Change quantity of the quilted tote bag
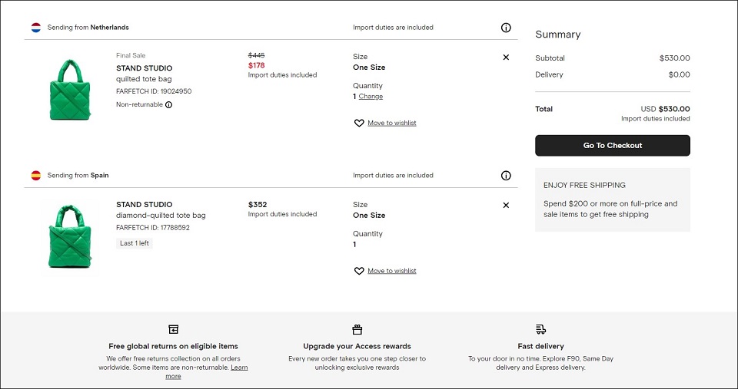Image resolution: width=738 pixels, height=389 pixels. [371, 97]
